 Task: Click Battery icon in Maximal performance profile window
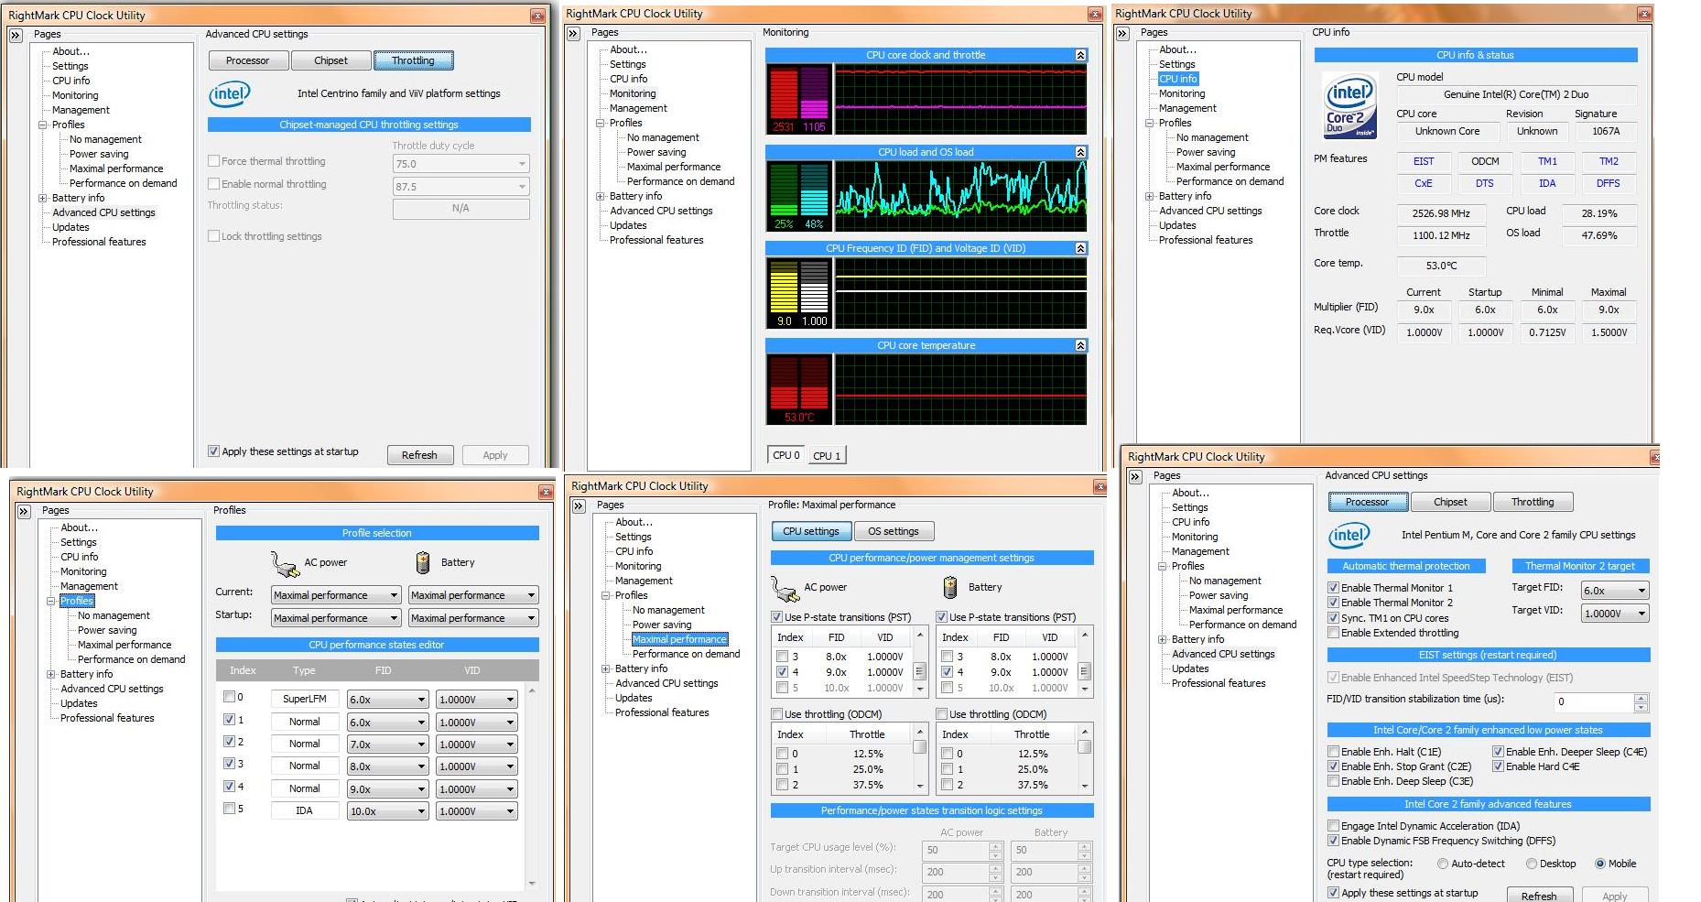950,587
